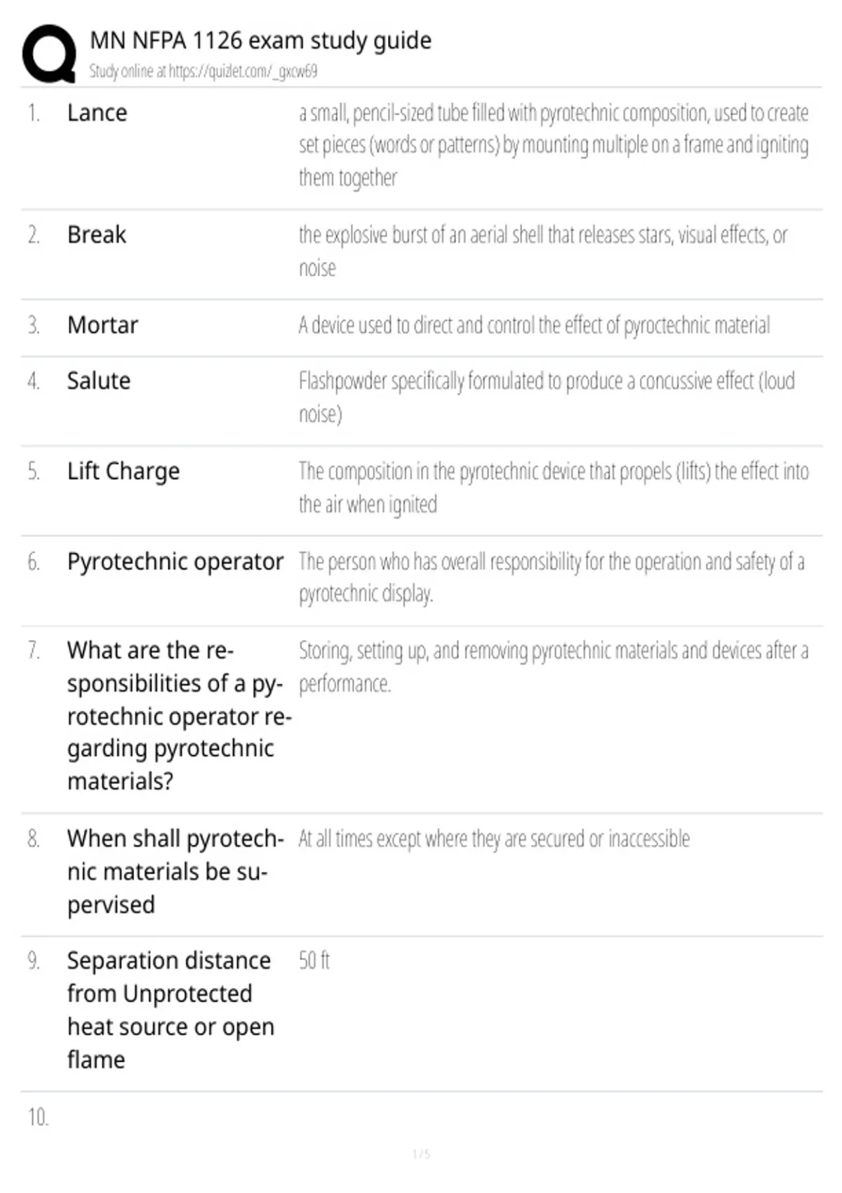Click the answer 'At all times except where secured'
Image resolution: width=842 pixels, height=1193 pixels.
point(494,839)
